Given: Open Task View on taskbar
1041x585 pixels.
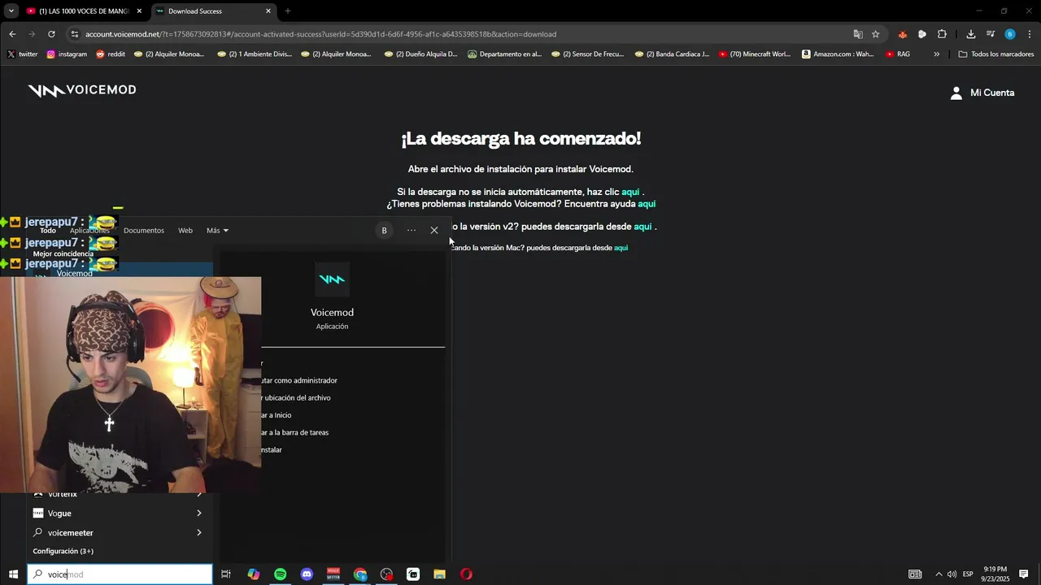Looking at the screenshot, I should (226, 574).
